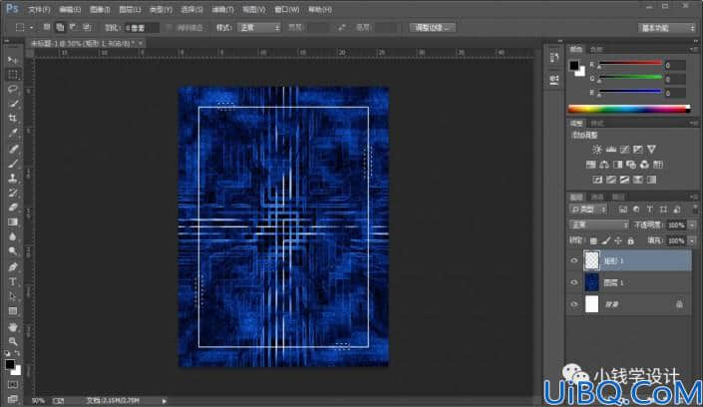Select the Blur tool
This screenshot has width=703, height=407.
click(13, 237)
